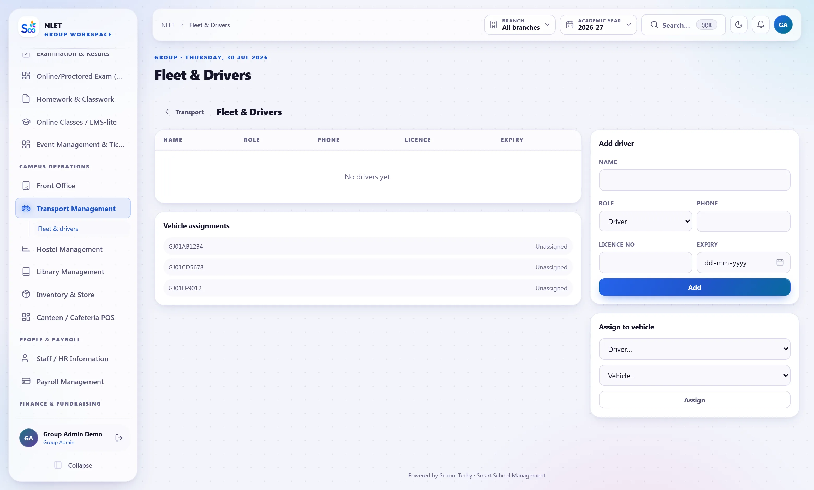Click the Library Management book icon
This screenshot has height=490, width=814.
(x=26, y=272)
